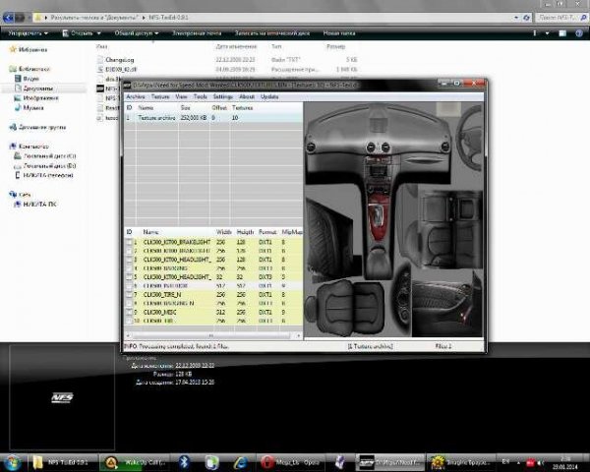
Task: Refresh the Explorer address bar location
Action: [526, 18]
